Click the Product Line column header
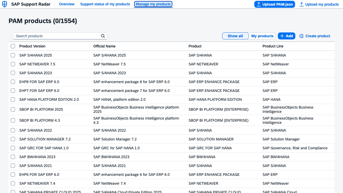Screen dimensions: 343x193 [273, 46]
